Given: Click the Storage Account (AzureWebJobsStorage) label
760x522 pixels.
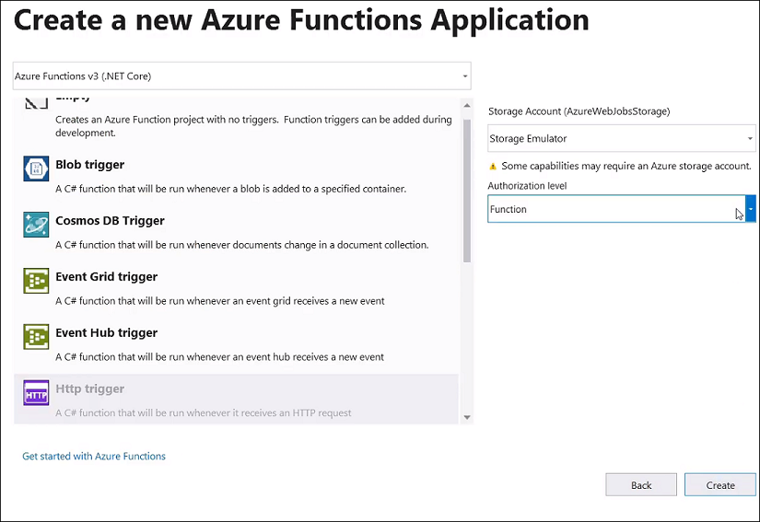Looking at the screenshot, I should (x=579, y=111).
